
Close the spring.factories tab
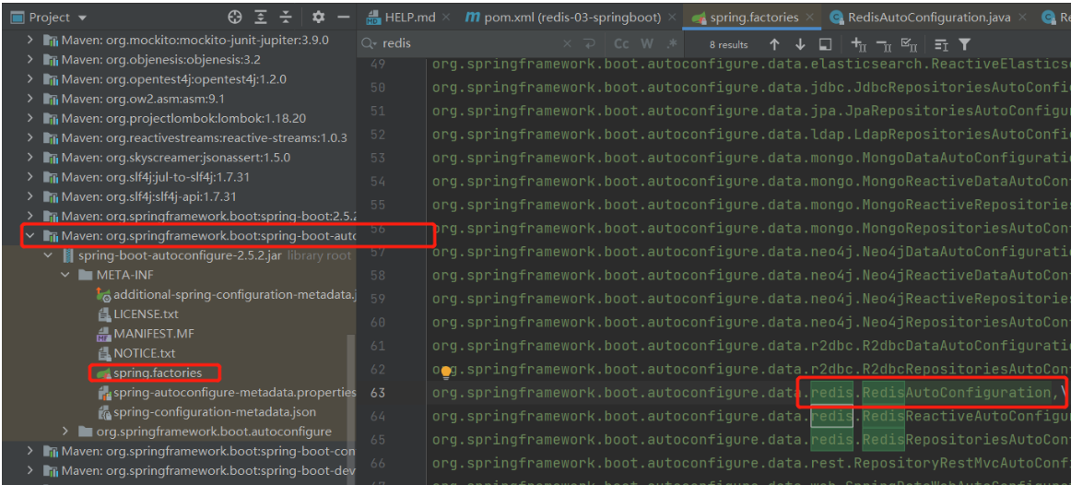(x=810, y=18)
